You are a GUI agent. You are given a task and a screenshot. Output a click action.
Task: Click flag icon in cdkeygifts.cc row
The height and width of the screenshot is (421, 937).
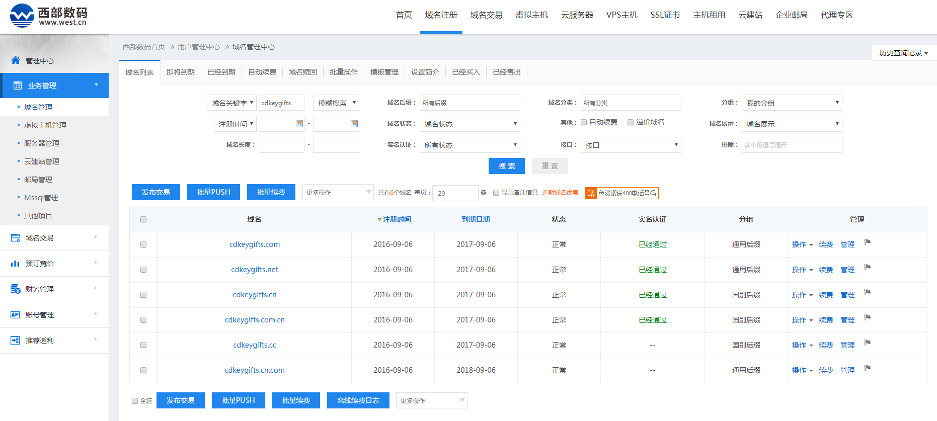868,343
